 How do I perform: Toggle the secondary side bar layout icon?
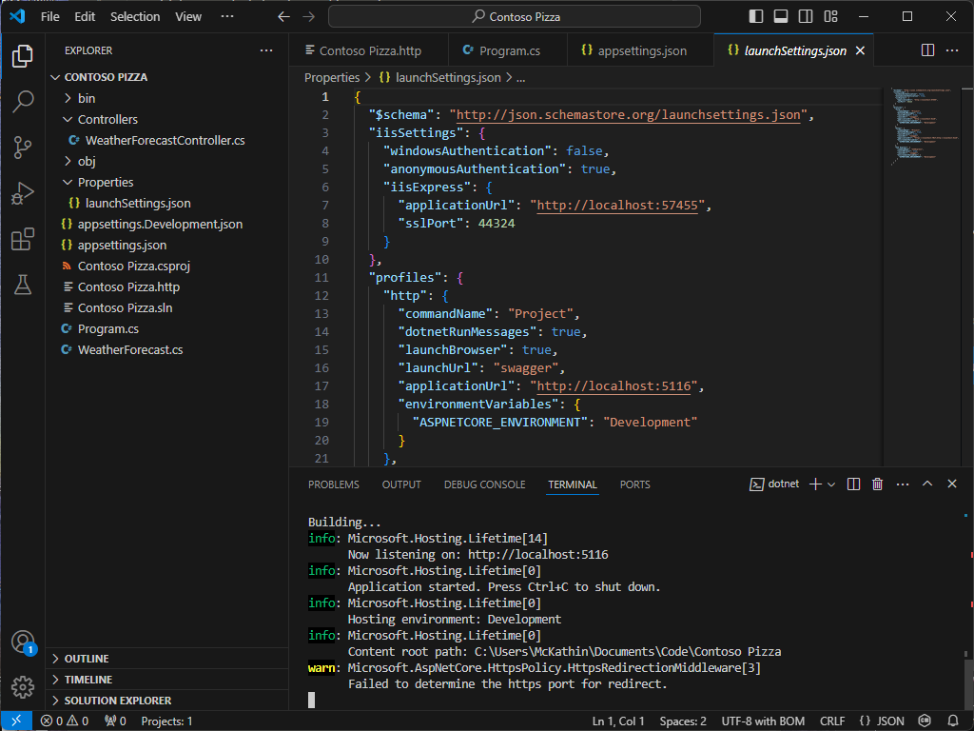point(806,17)
